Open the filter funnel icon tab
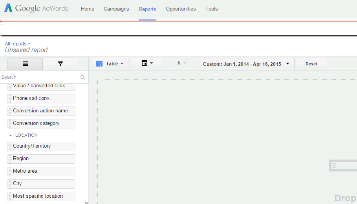This screenshot has width=357, height=204. pyautogui.click(x=60, y=64)
